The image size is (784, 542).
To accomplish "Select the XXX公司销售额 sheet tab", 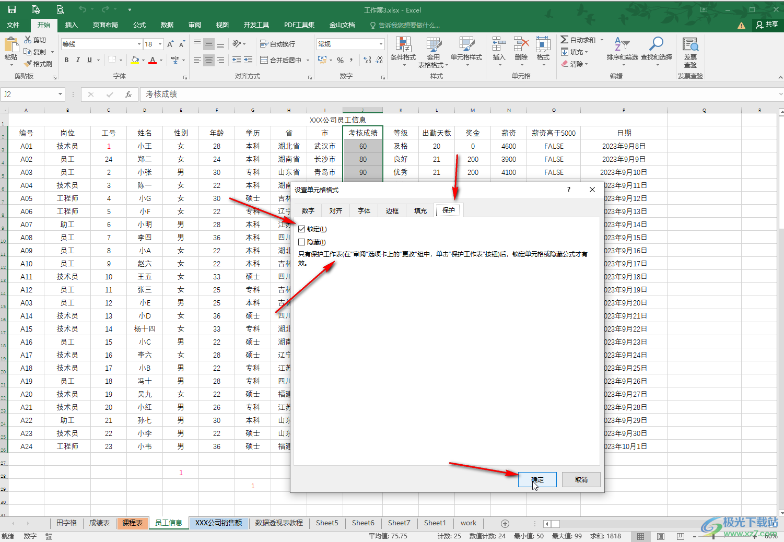I will [x=218, y=523].
